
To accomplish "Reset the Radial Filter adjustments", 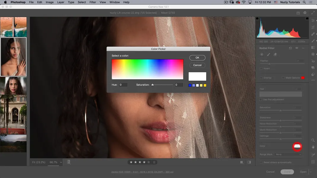I will pos(290,48).
